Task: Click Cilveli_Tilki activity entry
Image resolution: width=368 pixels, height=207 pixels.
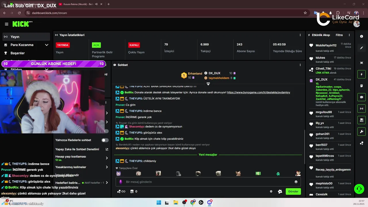Action: click(x=330, y=70)
